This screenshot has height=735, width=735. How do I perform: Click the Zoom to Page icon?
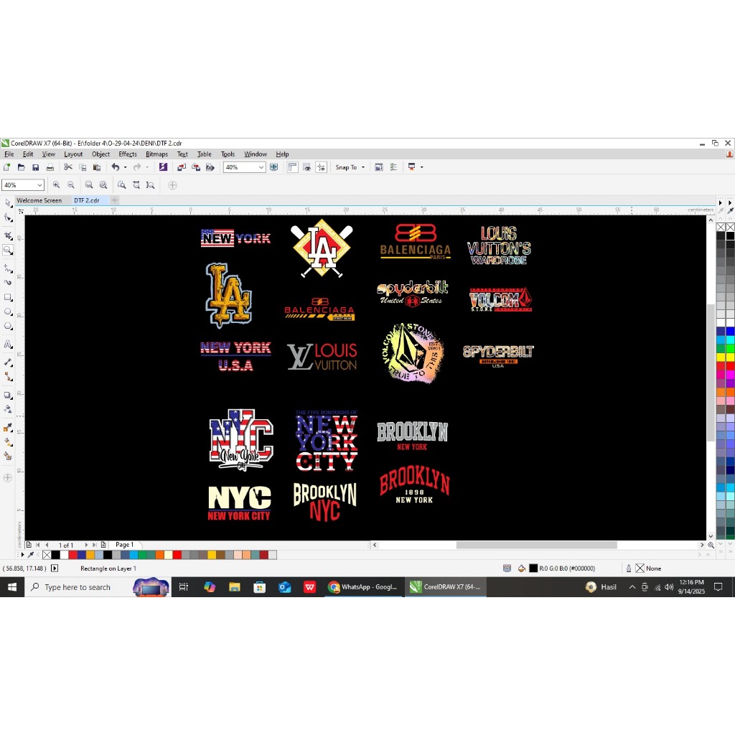[122, 185]
